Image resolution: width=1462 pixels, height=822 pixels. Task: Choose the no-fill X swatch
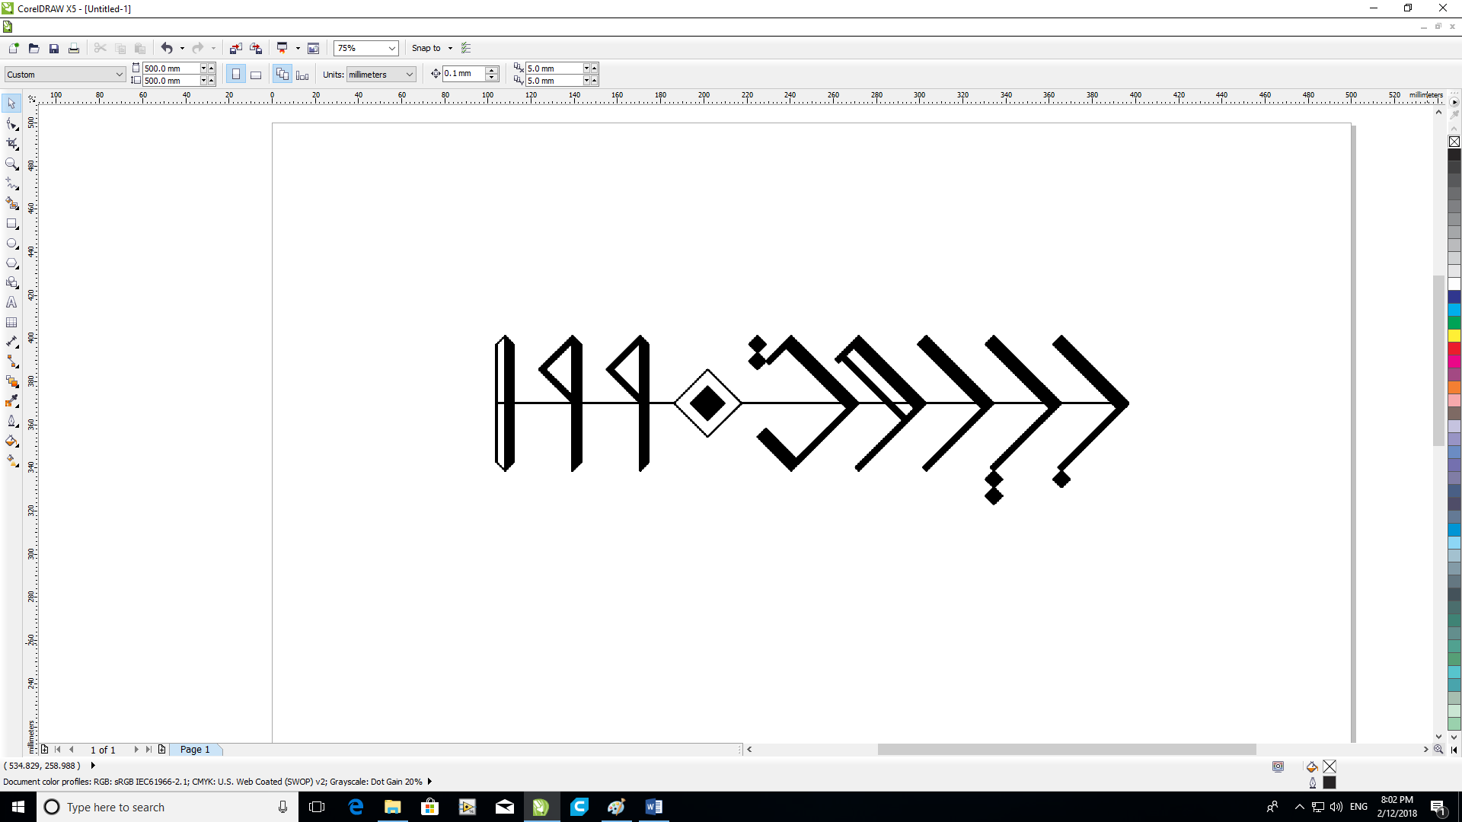[x=1454, y=142]
